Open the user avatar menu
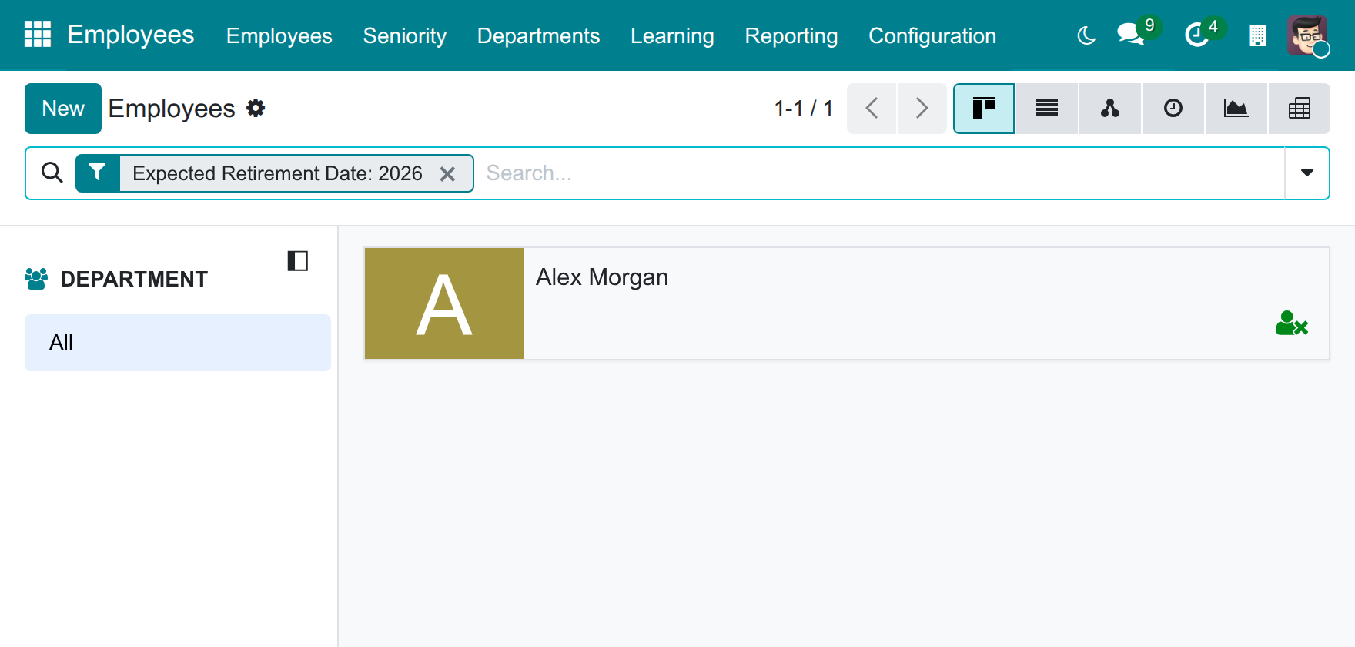The image size is (1355, 647). 1307,35
